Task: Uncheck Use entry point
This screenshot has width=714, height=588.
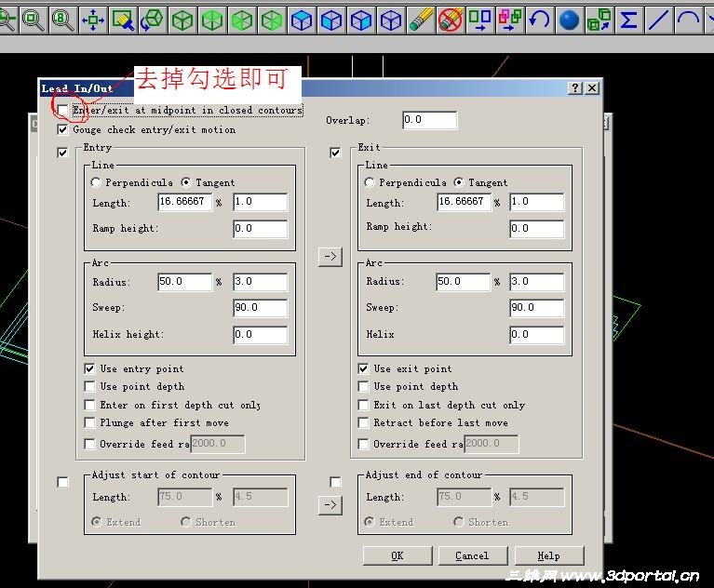Action: pos(90,368)
